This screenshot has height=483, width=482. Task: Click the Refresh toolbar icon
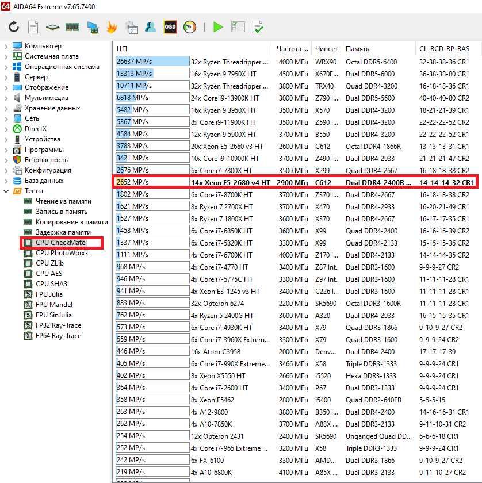(14, 27)
